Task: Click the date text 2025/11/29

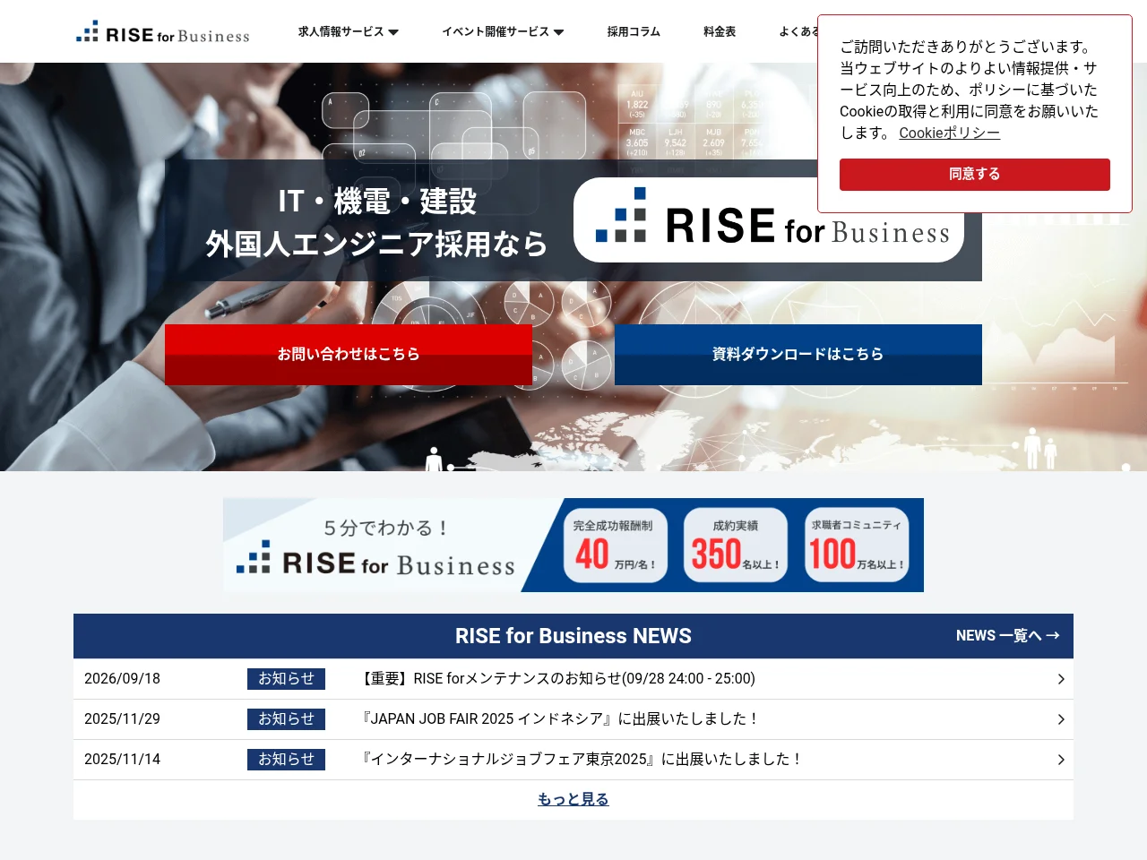Action: pos(122,719)
